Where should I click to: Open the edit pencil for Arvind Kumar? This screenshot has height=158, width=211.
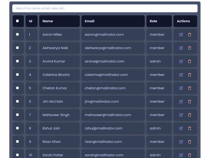tap(181, 61)
